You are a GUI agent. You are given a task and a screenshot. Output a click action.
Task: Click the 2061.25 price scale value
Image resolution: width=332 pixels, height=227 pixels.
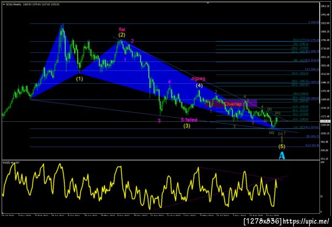tap(325, 6)
